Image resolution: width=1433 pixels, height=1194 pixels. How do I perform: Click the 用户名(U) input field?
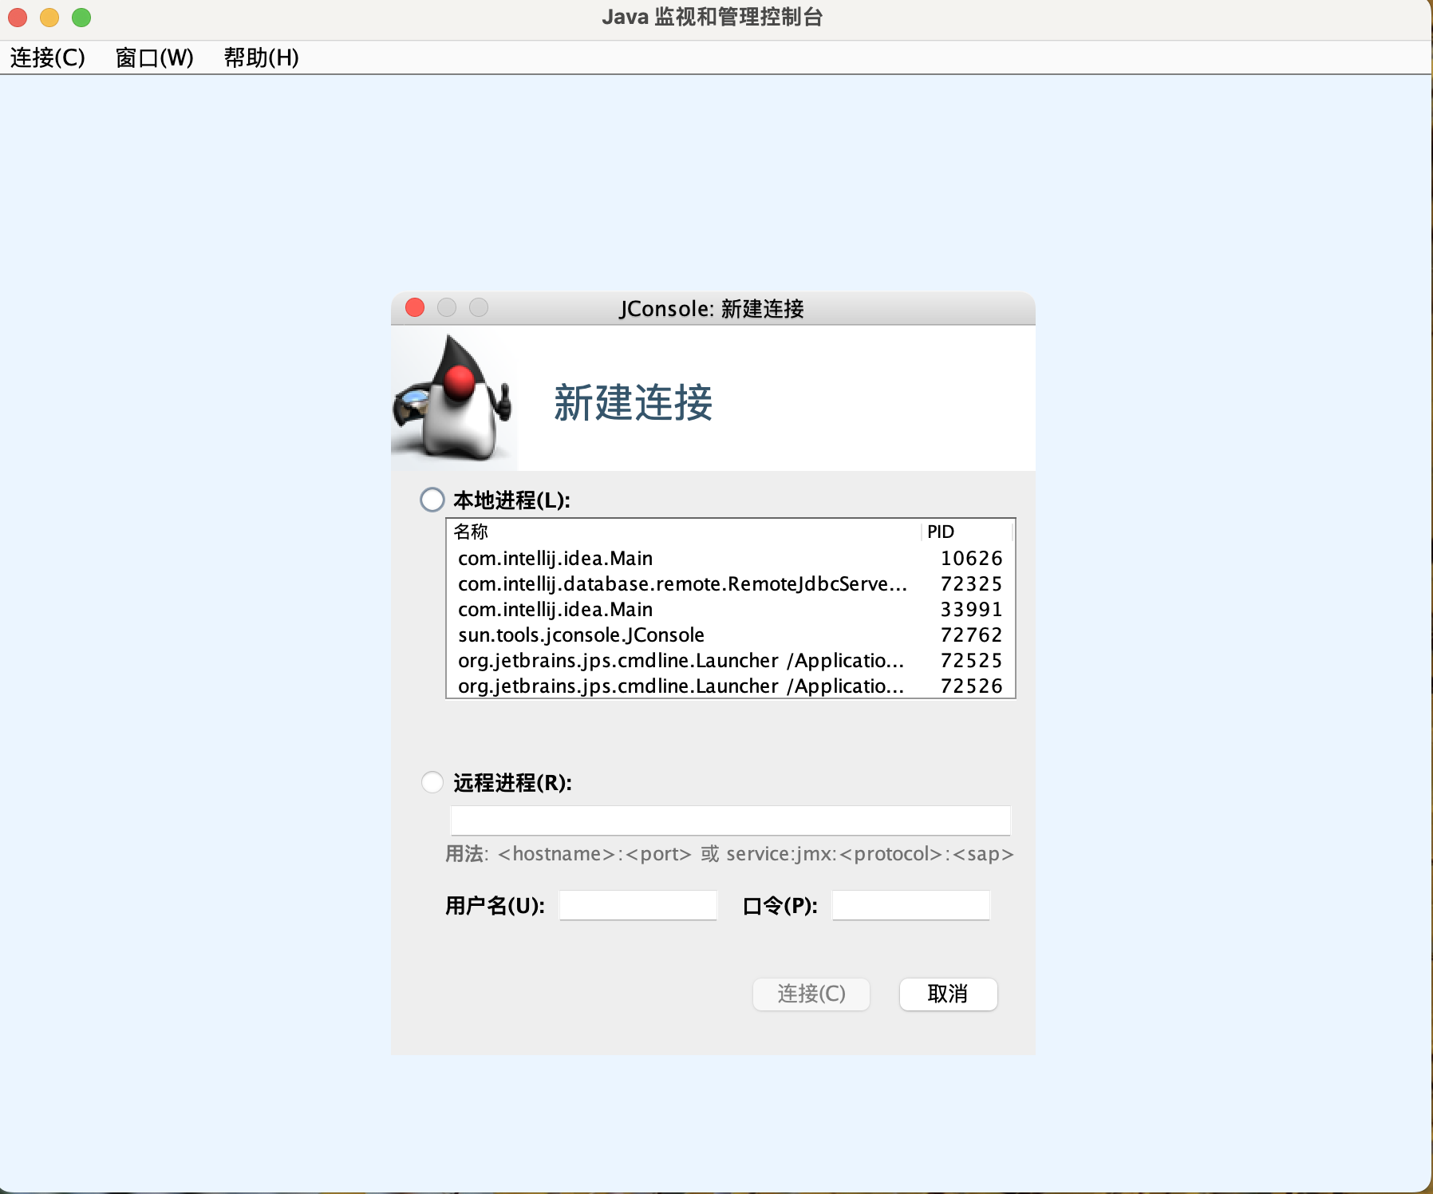(x=638, y=906)
